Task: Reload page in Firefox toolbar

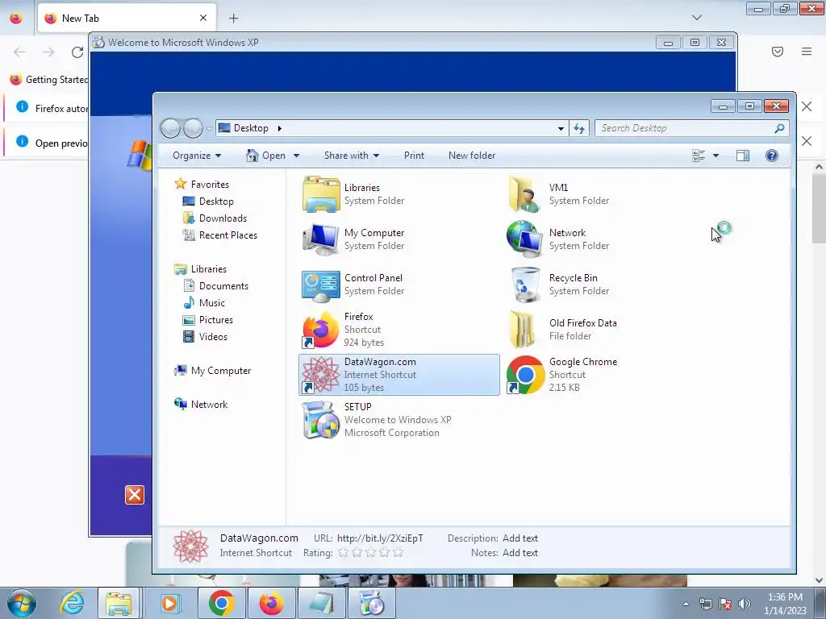Action: click(77, 52)
